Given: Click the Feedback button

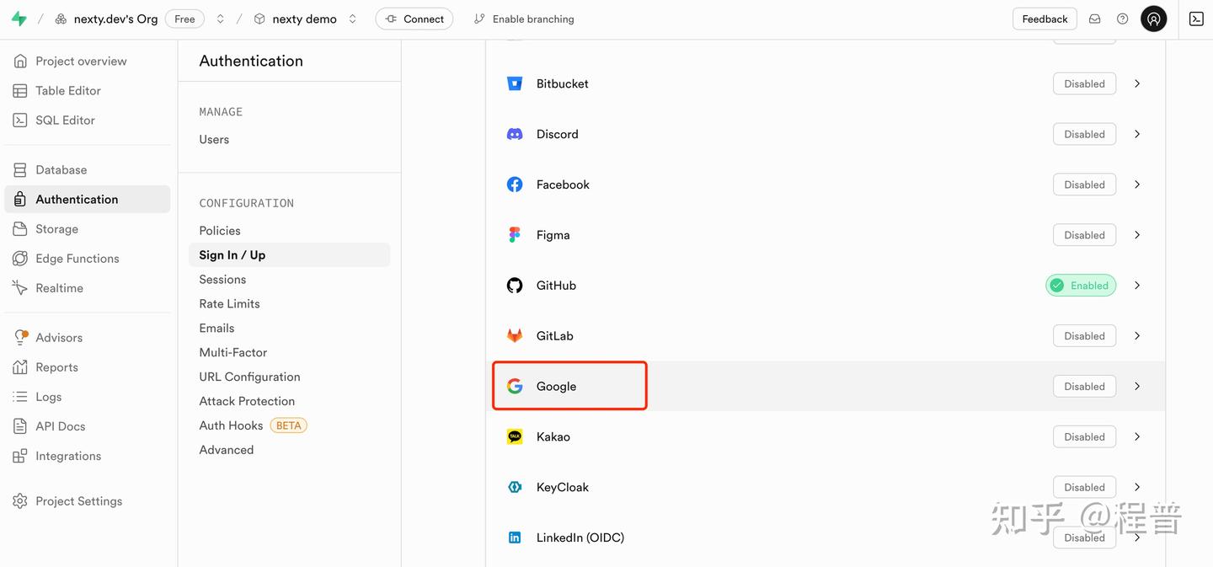Looking at the screenshot, I should coord(1045,19).
